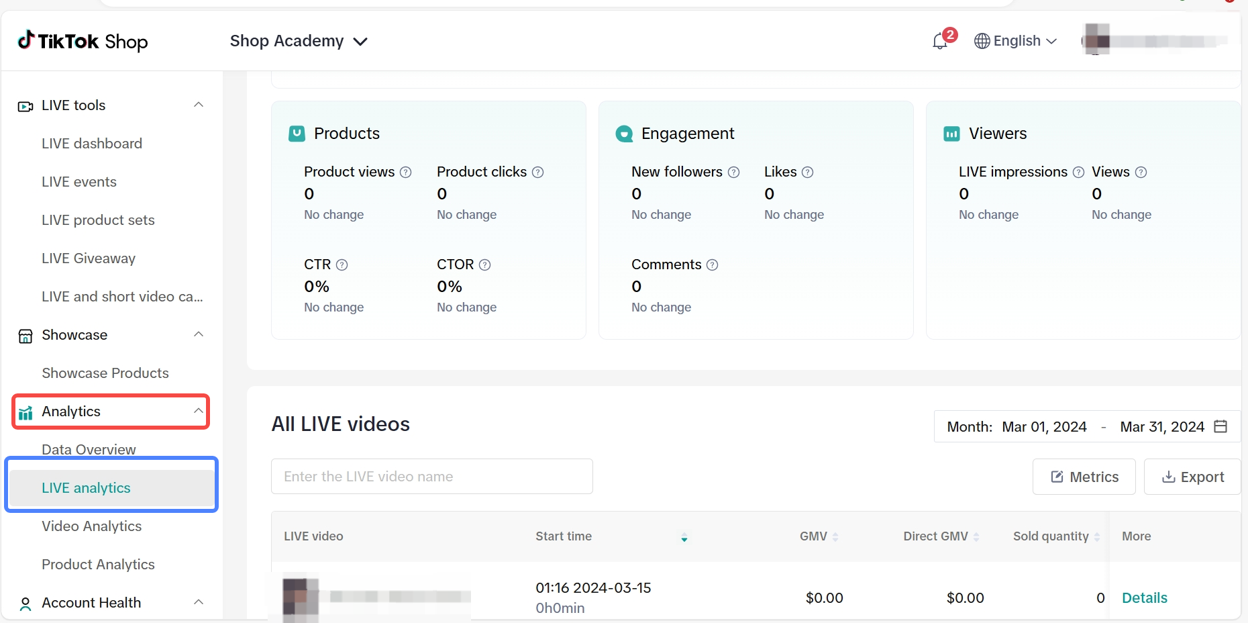
Task: Sort by Sold quantity column
Action: [x=1097, y=537]
